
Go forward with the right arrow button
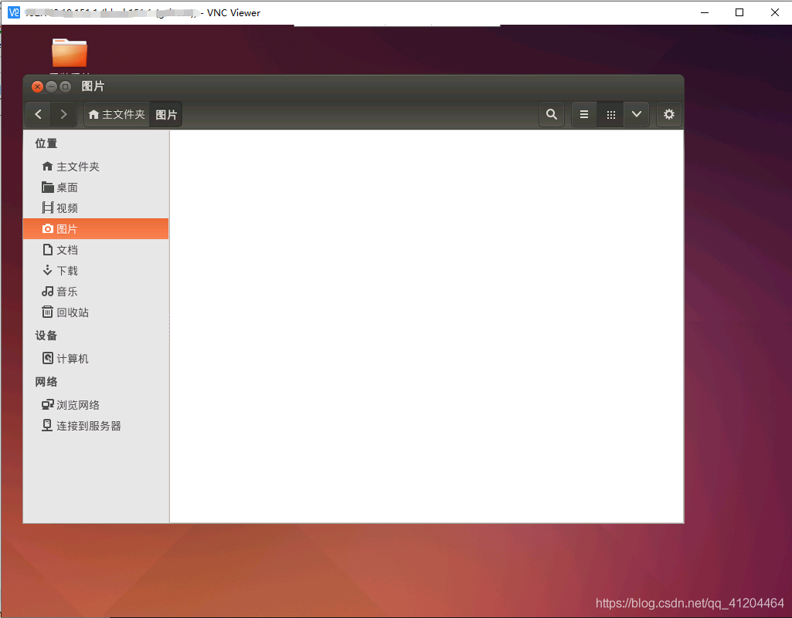63,114
